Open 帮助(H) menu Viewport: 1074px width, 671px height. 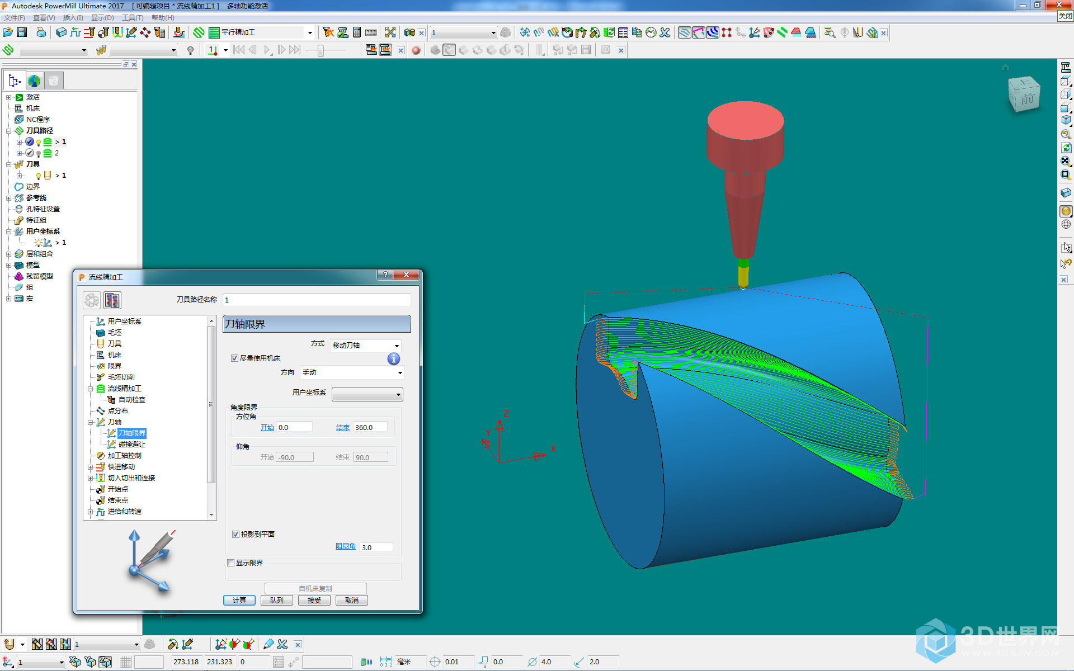[x=163, y=18]
